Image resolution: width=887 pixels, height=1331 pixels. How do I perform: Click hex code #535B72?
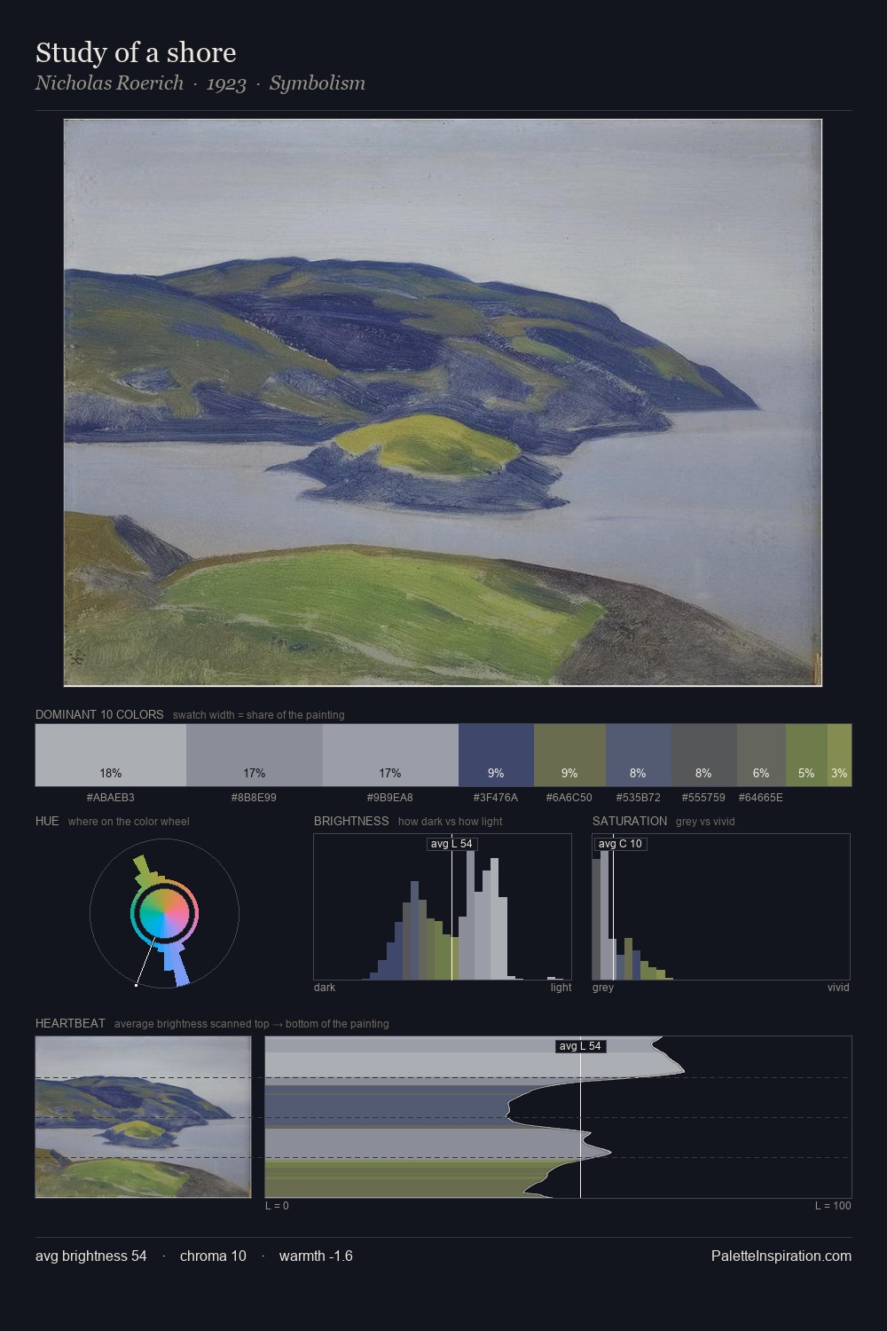pyautogui.click(x=638, y=798)
